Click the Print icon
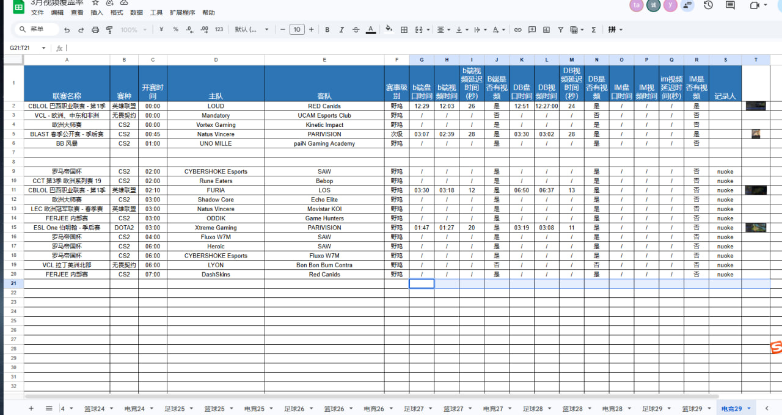Viewport: 782px width, 415px height. [95, 29]
